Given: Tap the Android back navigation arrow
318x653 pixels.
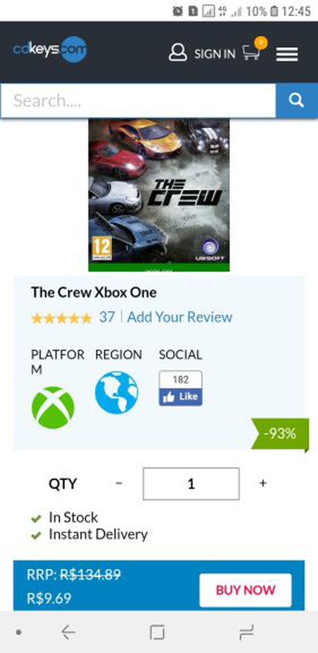Looking at the screenshot, I should 68,633.
